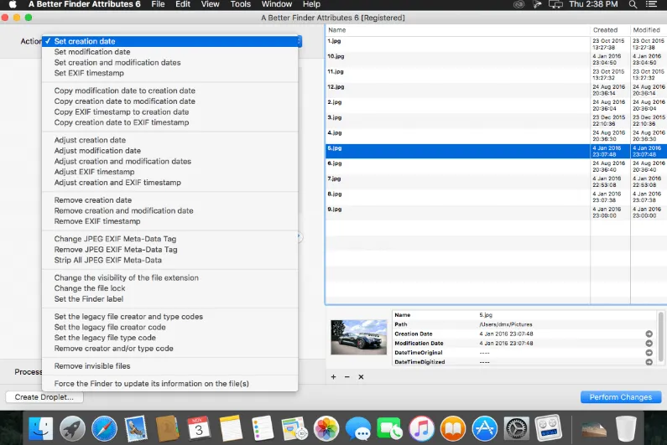Screen dimensions: 667x445
Task: Open FaceTime icon in Dock
Action: 389,428
